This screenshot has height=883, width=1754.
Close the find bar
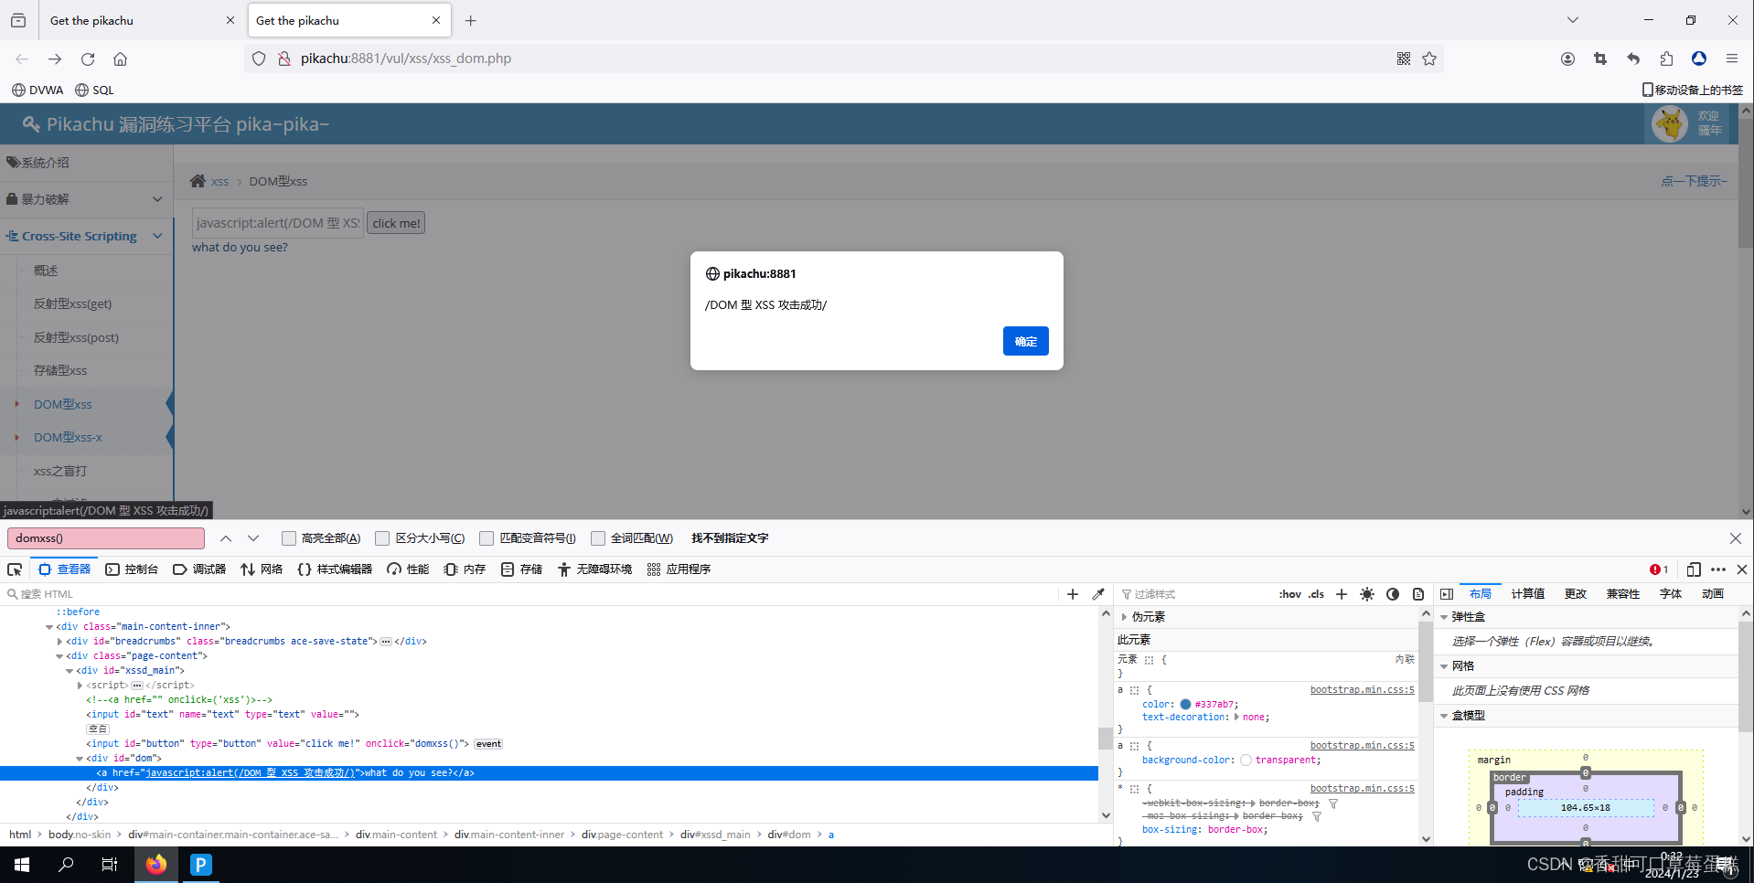(x=1735, y=538)
